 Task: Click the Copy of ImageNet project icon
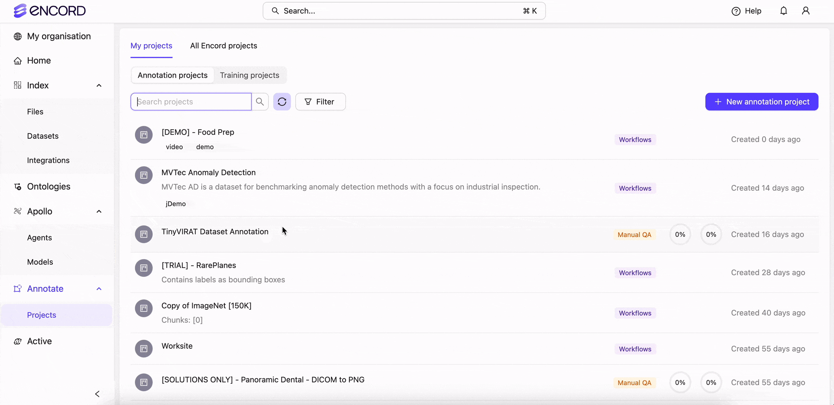point(144,308)
